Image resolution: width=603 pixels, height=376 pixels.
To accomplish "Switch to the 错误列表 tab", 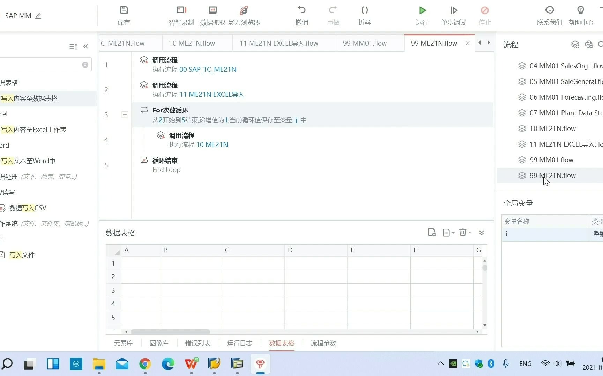I will (x=198, y=343).
